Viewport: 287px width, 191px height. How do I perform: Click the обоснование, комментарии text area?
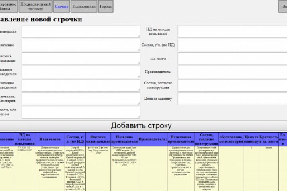[x=81, y=99]
